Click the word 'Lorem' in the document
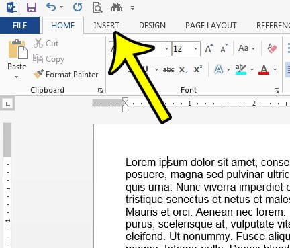The width and height of the screenshot is (290, 248). pos(140,162)
